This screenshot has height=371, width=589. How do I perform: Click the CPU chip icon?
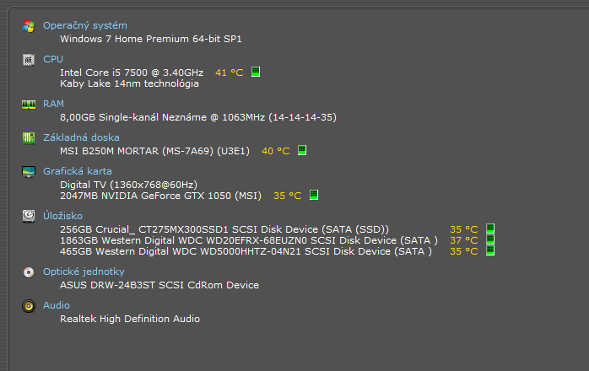tap(29, 59)
